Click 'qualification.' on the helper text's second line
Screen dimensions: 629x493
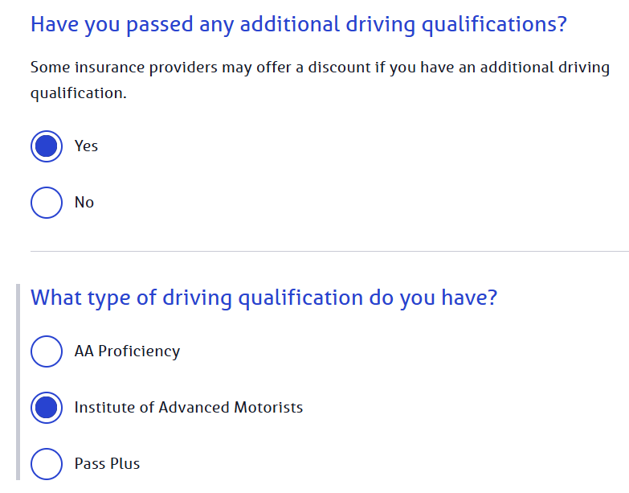point(79,93)
